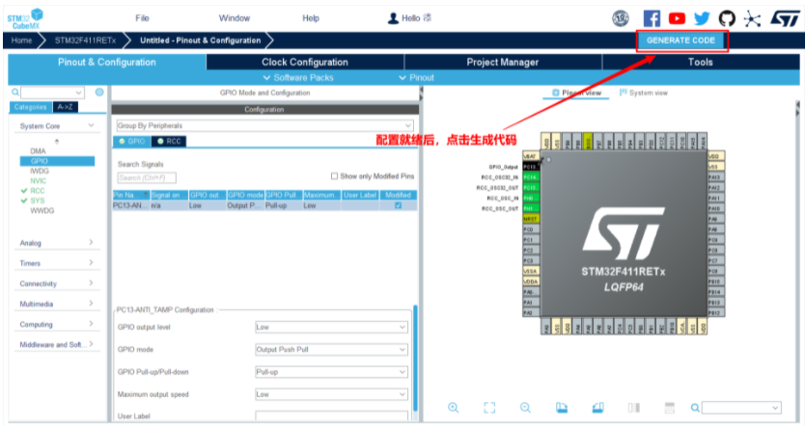Expand the Multimedia category
This screenshot has height=426, width=805.
[x=91, y=304]
